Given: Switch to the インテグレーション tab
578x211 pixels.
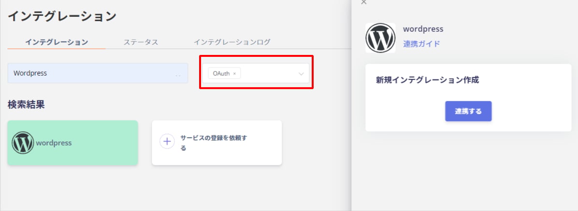Looking at the screenshot, I should (57, 42).
